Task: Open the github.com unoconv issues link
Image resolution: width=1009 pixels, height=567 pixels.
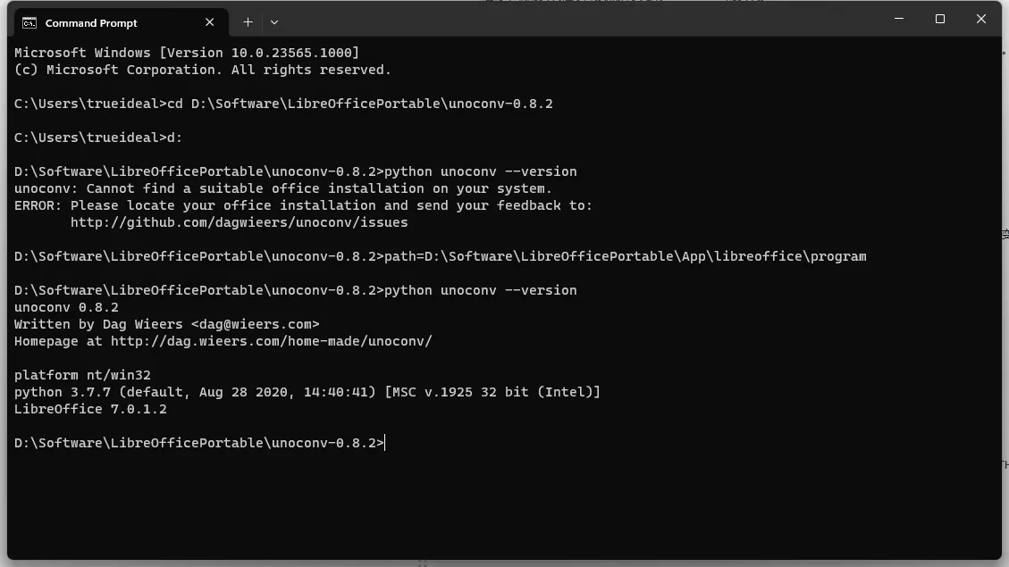Action: coord(239,222)
